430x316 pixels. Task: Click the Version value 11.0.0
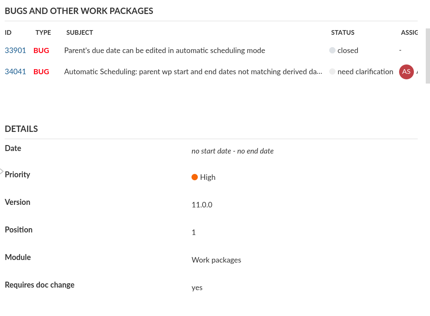pos(202,205)
